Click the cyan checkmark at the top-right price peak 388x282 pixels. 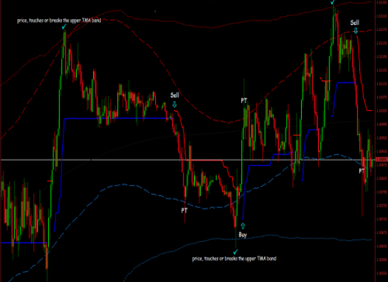click(333, 2)
